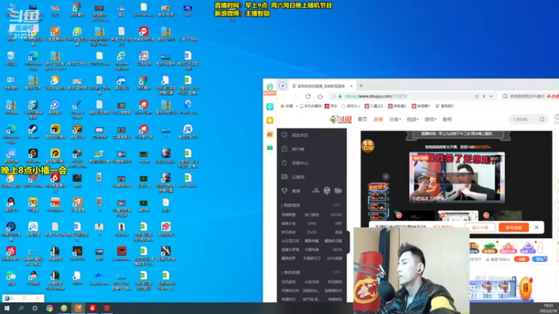Viewport: 559px width, 314px height.
Task: Open a new browser tab
Action: coord(361,86)
